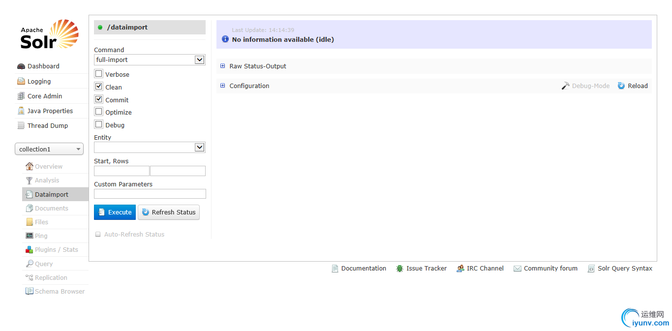Click the Debug-Mode link text
This screenshot has height=331, width=672.
tap(591, 86)
